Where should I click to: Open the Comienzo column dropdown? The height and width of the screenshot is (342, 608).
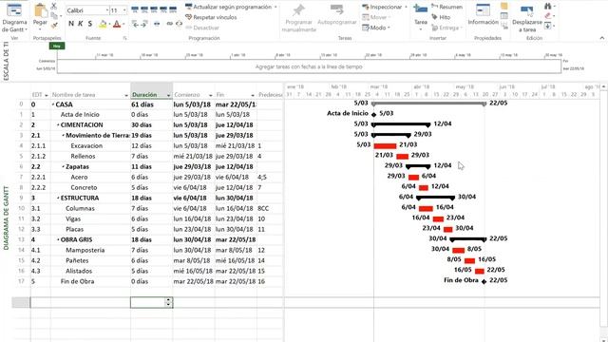pos(211,95)
